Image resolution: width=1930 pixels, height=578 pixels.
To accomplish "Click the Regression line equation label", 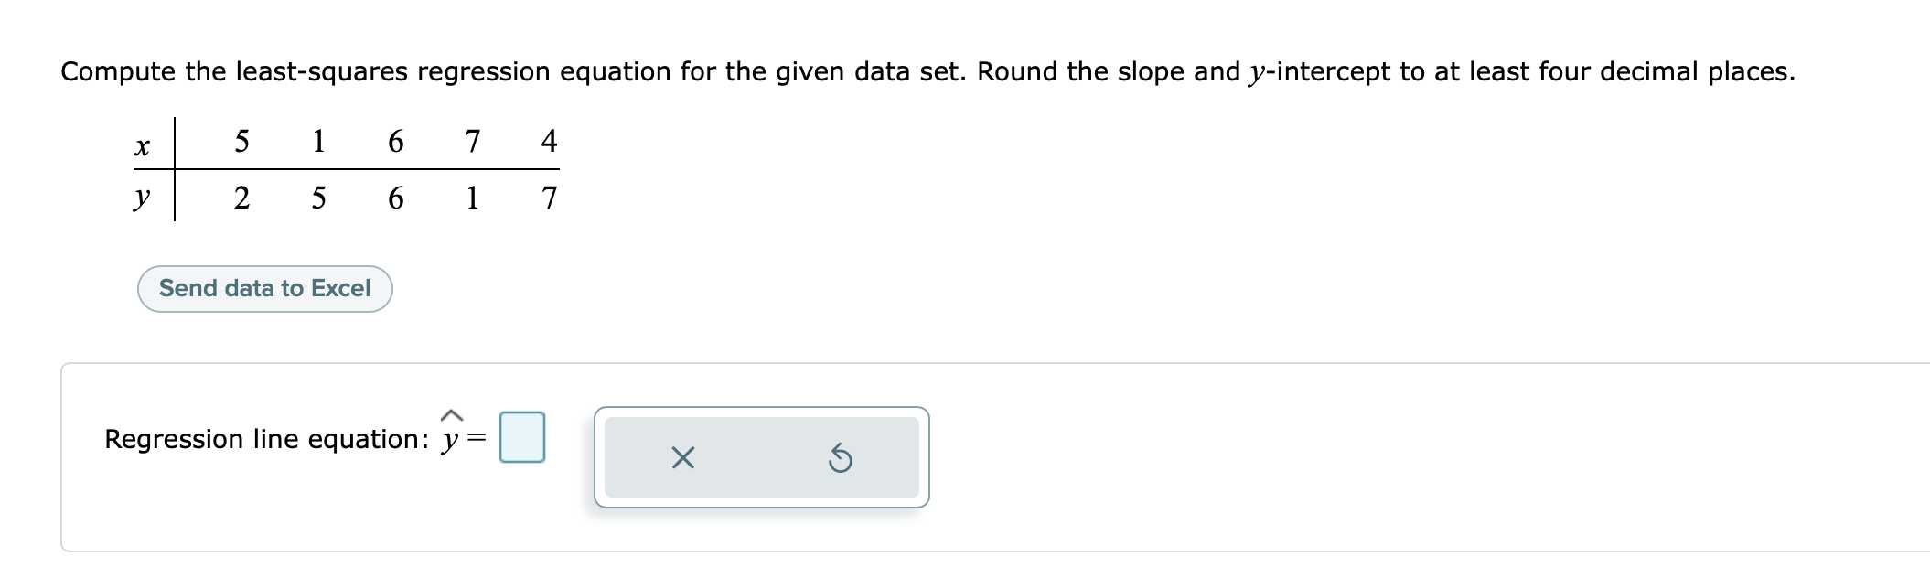I will click(x=265, y=439).
